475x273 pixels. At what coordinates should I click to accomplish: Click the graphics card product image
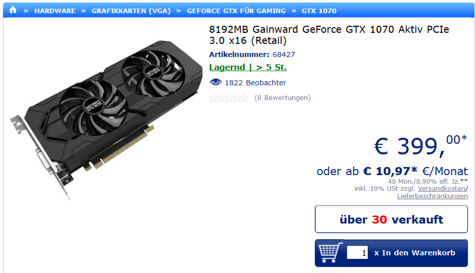[106, 120]
